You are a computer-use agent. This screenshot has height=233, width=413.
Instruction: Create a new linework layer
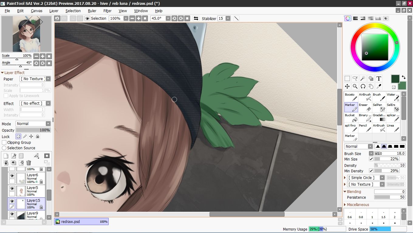click(14, 156)
